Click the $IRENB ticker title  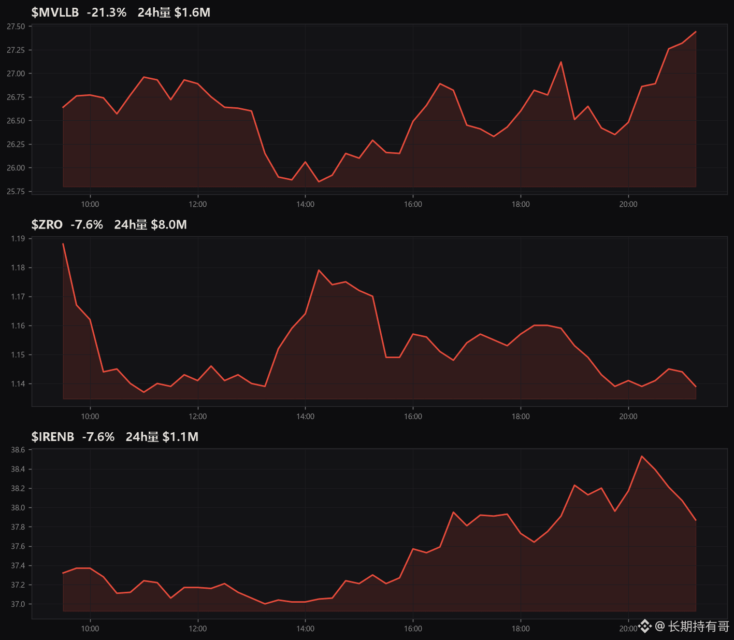tap(53, 437)
